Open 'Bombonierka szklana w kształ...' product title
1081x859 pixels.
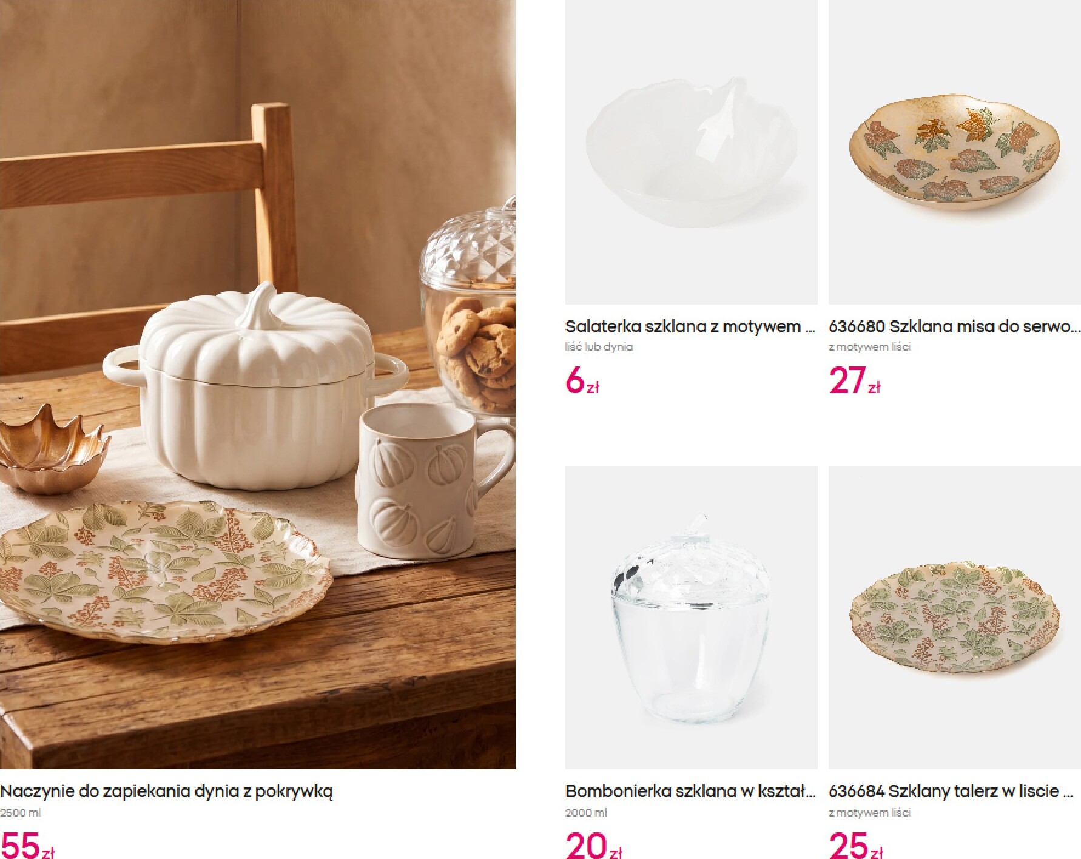tap(690, 791)
